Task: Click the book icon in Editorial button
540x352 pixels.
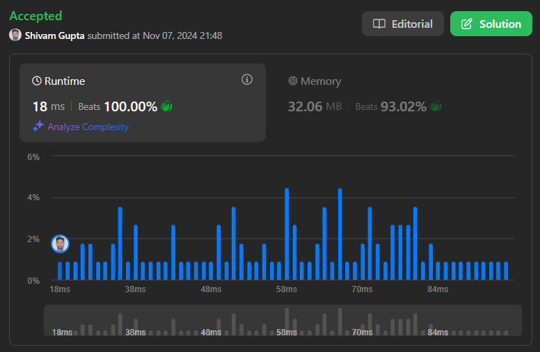Action: 379,24
